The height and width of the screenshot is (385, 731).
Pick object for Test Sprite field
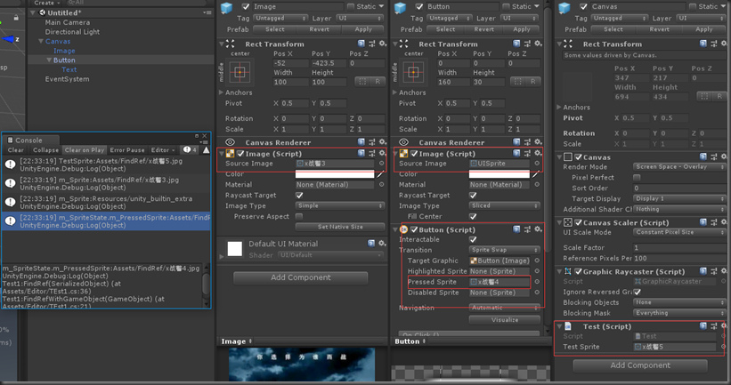[723, 347]
